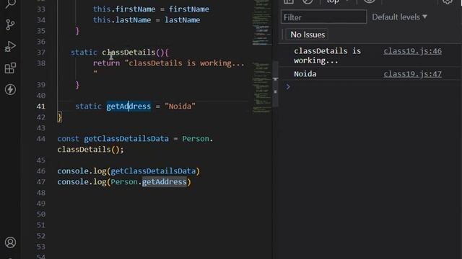
Task: Open the Extensions view
Action: [x=10, y=68]
